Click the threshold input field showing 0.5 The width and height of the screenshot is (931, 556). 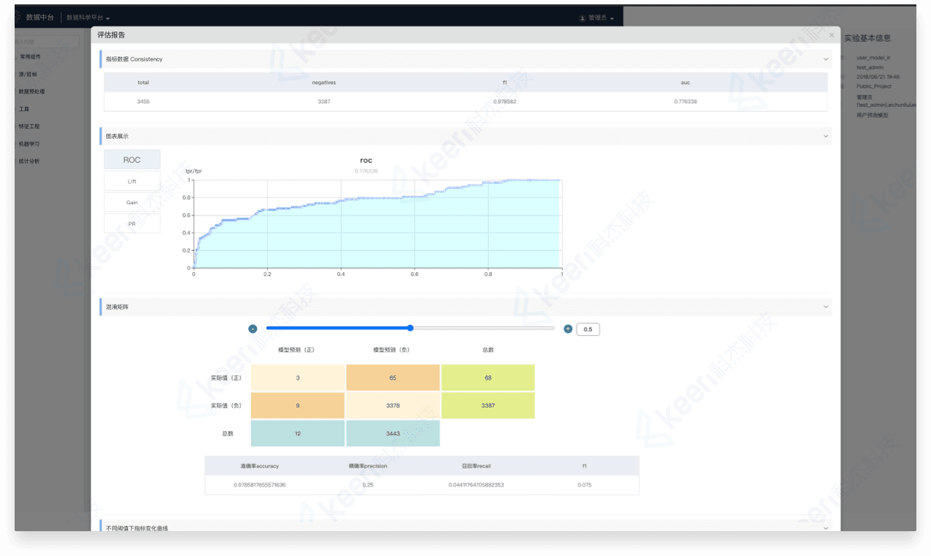(588, 329)
